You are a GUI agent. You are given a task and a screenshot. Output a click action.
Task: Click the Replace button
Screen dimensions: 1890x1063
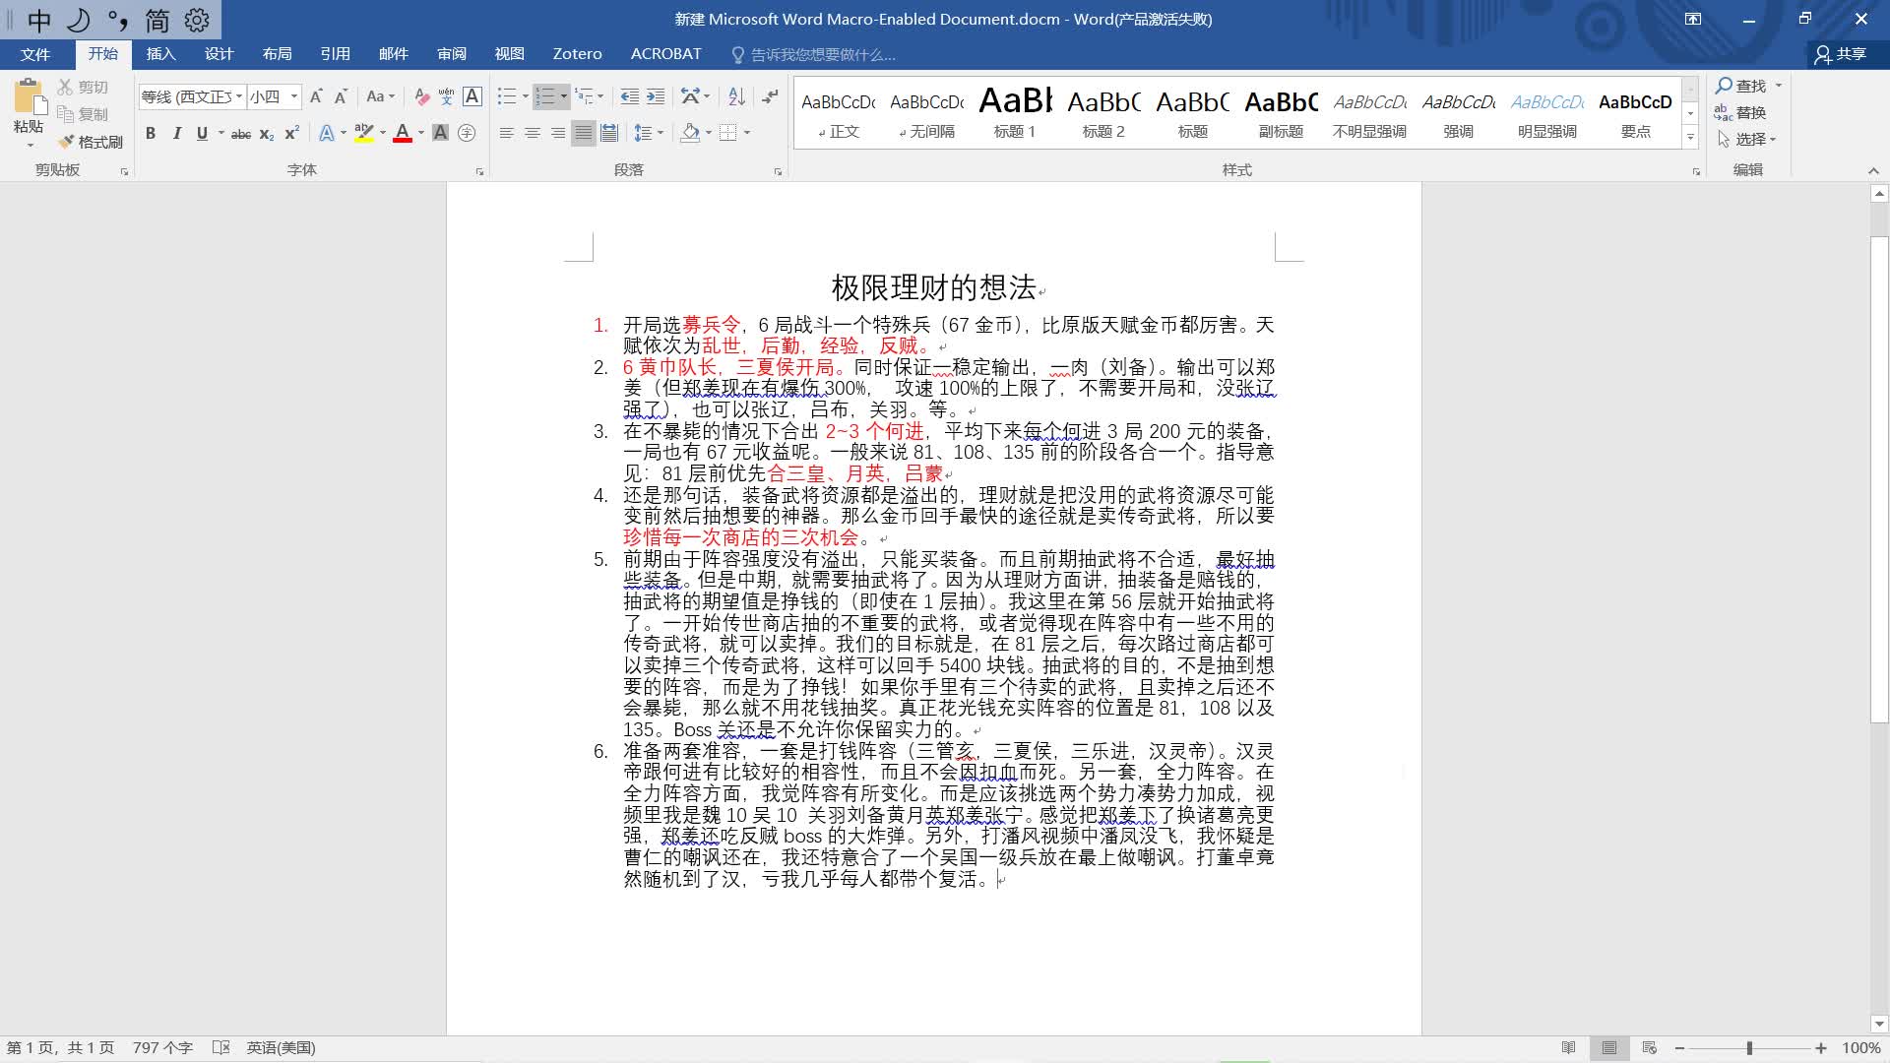[x=1740, y=112]
